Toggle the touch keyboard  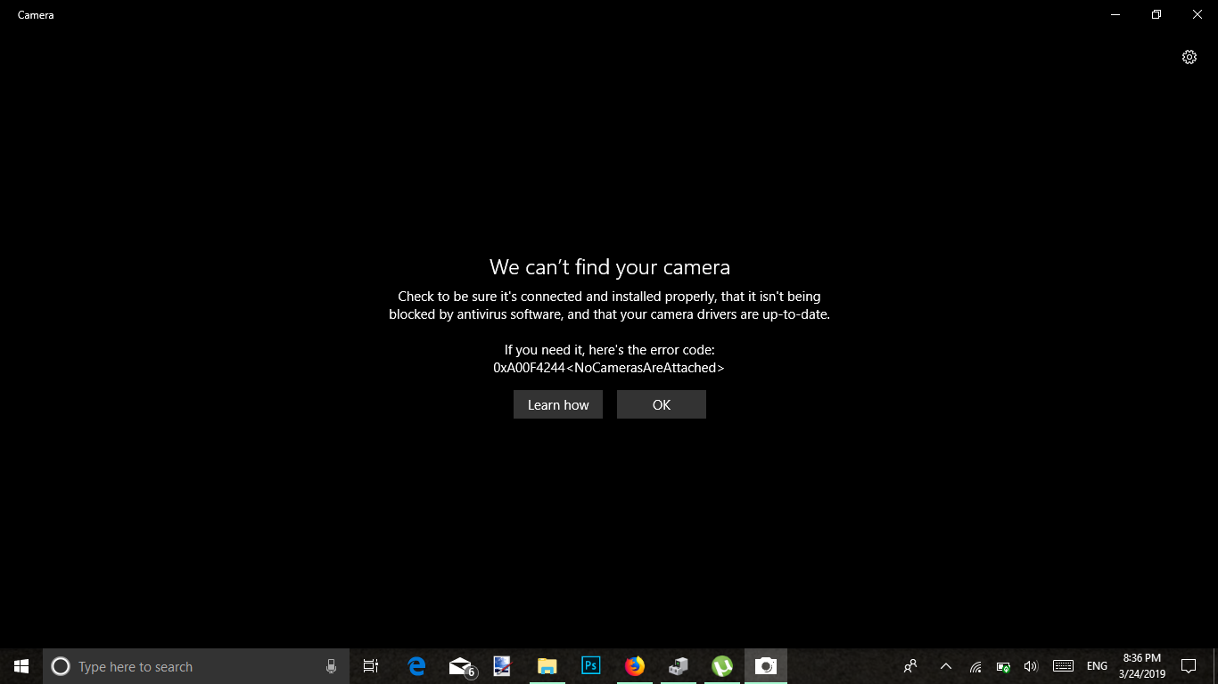point(1062,665)
